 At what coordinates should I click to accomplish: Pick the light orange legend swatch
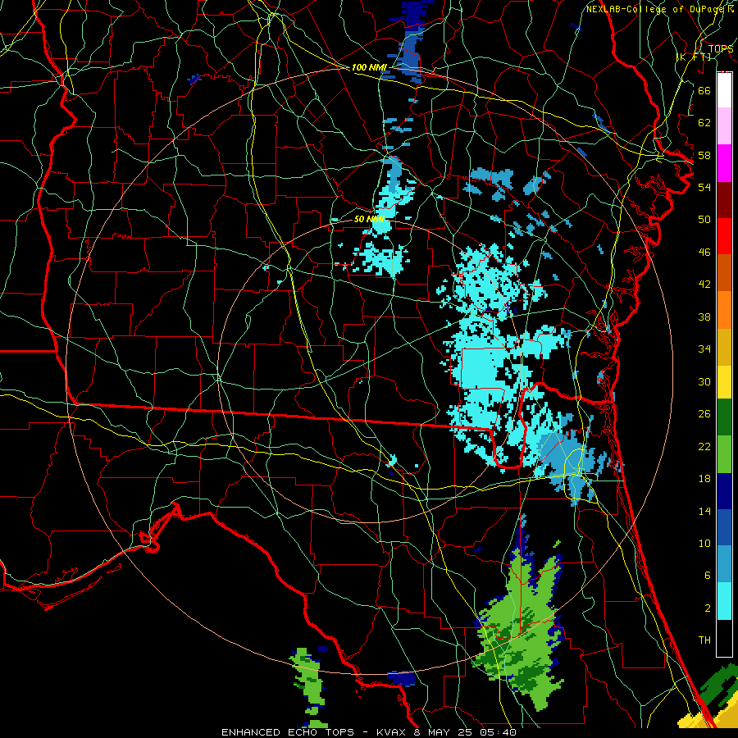coord(724,310)
